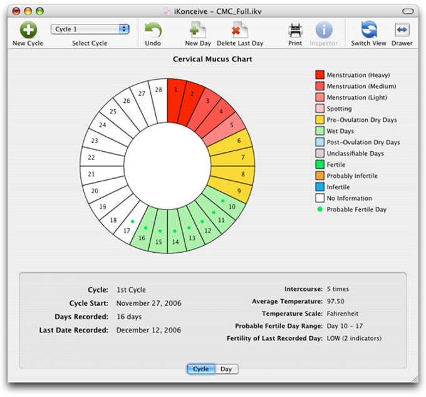The width and height of the screenshot is (426, 397).
Task: Click the Spotting legend swatch
Action: pos(319,109)
